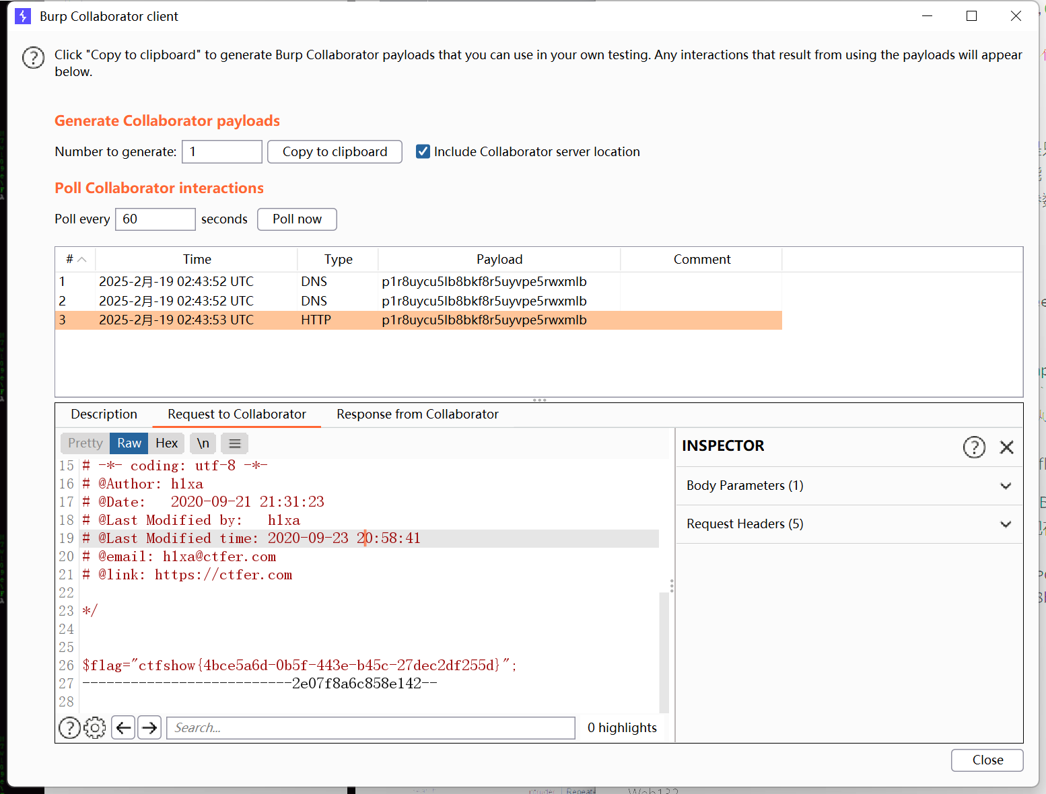The height and width of the screenshot is (794, 1046).
Task: Open the Response from Collaborator tab
Action: tap(417, 414)
